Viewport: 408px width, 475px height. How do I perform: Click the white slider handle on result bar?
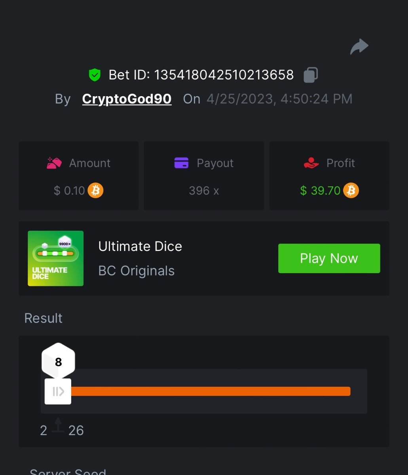[x=58, y=391]
